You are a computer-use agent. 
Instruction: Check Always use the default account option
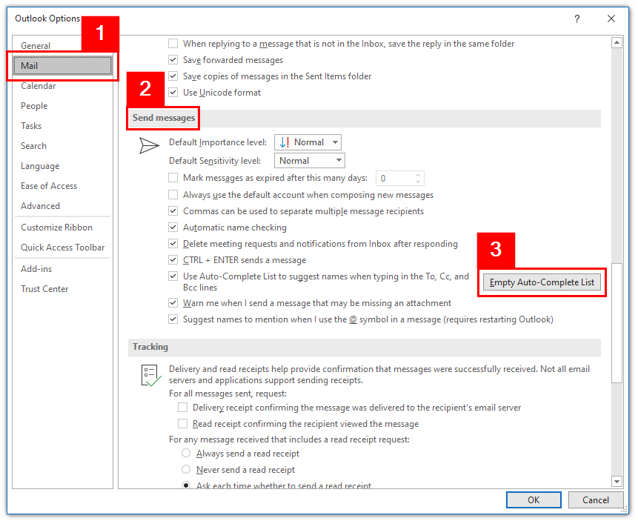[173, 195]
